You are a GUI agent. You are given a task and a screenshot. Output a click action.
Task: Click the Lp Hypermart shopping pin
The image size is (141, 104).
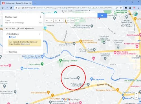point(92,79)
